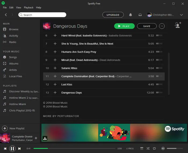Open Dead Astronauts artist link
The width and height of the screenshot is (188, 153).
pyautogui.click(x=110, y=60)
